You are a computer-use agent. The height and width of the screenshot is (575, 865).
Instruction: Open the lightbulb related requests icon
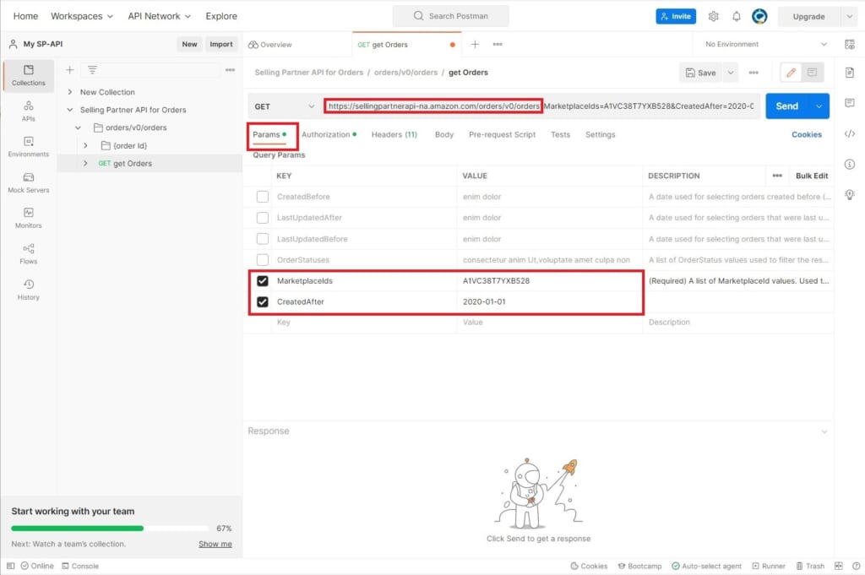[850, 194]
